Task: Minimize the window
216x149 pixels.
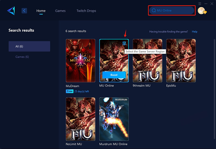Action: (x=206, y=4)
